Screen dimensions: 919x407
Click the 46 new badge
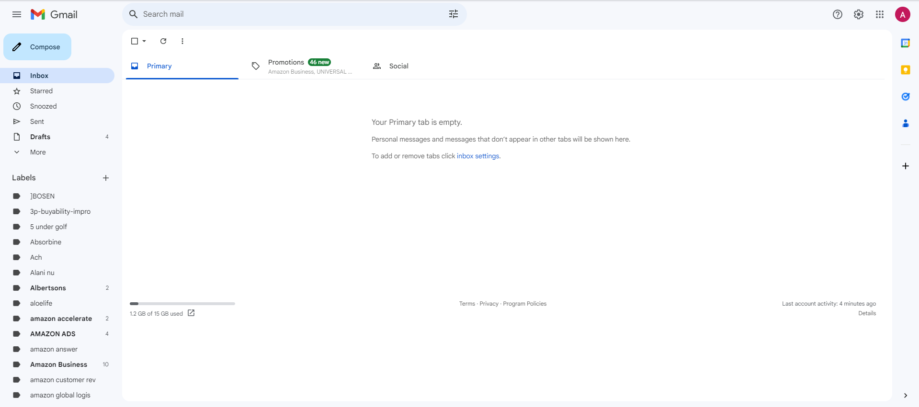pos(319,62)
